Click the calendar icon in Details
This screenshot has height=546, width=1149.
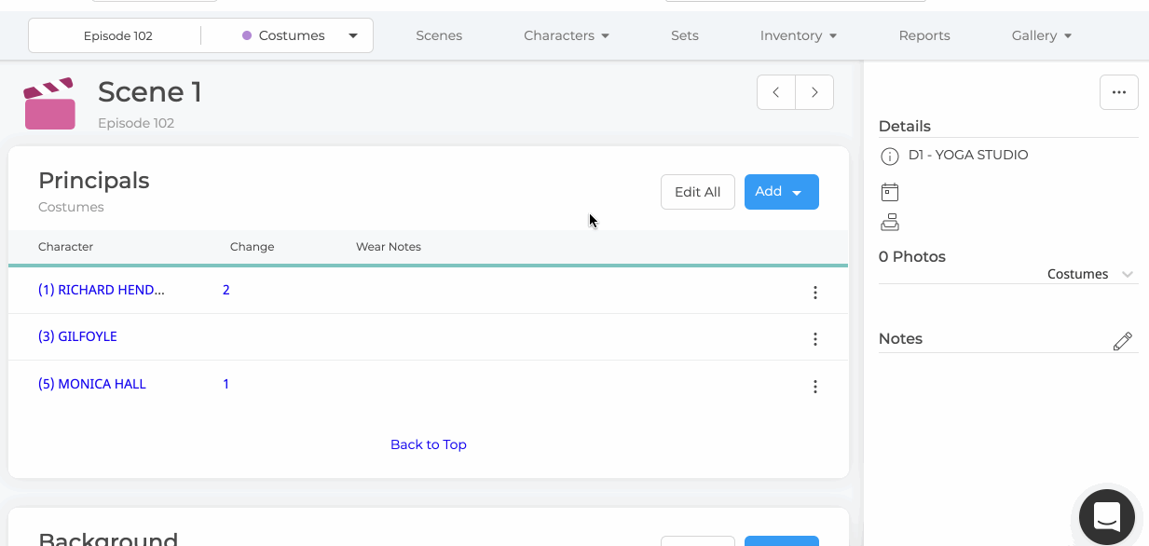click(890, 192)
